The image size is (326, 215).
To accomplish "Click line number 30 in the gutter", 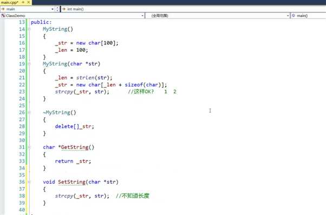I will [22, 140].
